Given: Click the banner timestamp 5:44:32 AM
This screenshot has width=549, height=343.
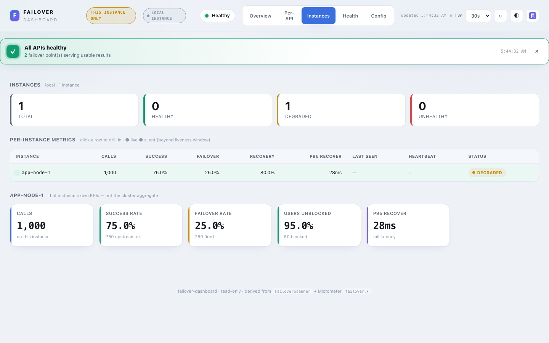Looking at the screenshot, I should (513, 51).
